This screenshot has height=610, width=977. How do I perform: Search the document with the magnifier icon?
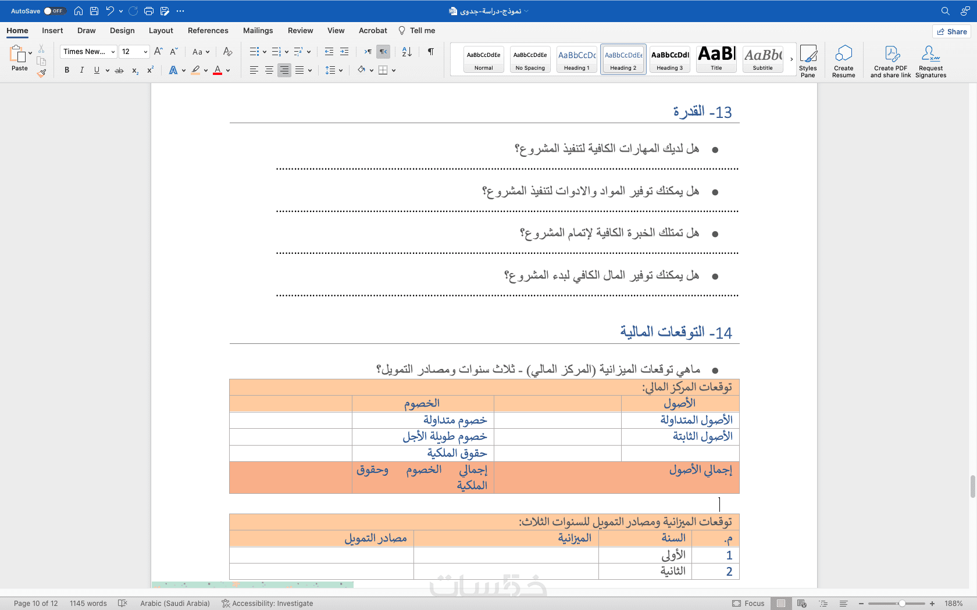click(946, 11)
